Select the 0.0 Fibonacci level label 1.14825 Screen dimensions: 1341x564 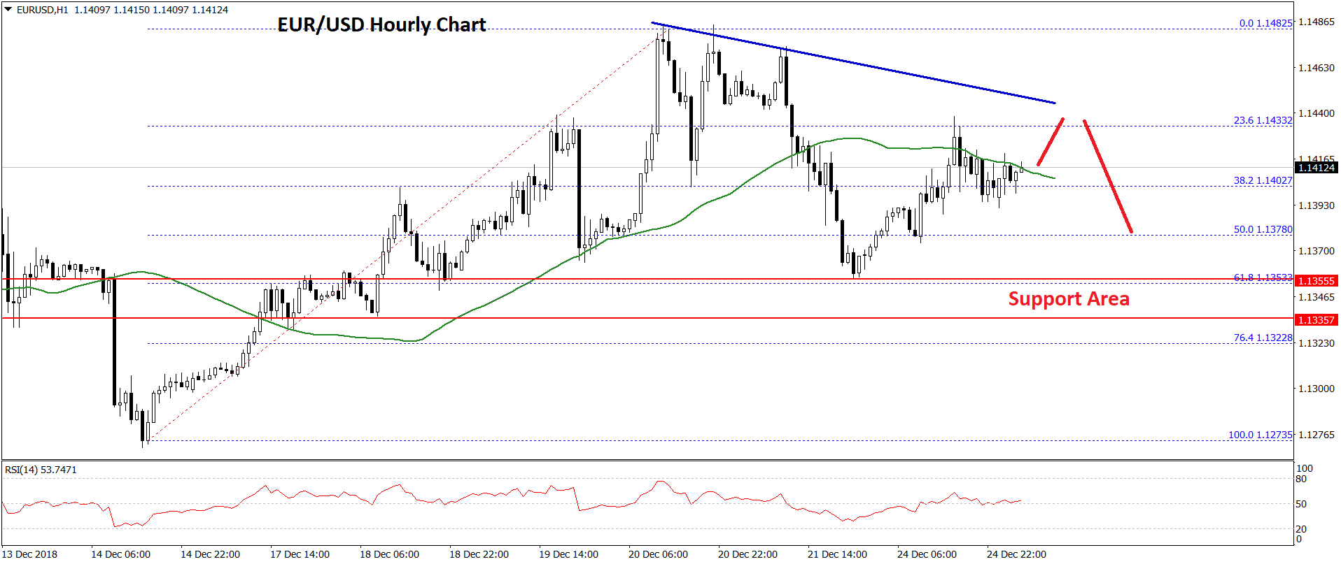pos(1265,23)
